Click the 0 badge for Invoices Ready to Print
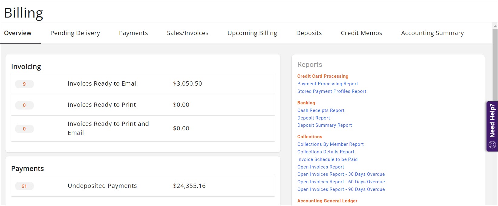Viewport: 498px width, 206px height. (x=25, y=105)
